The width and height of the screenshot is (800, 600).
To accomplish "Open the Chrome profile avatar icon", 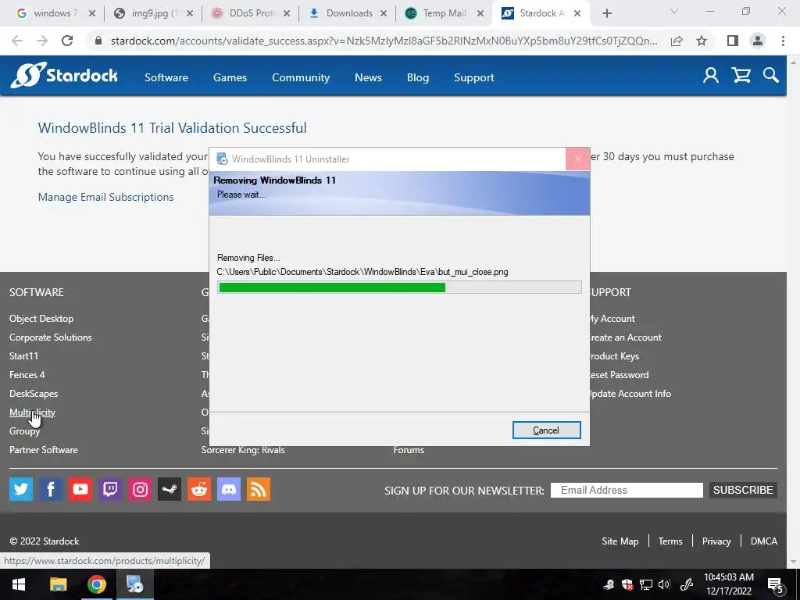I will point(758,41).
